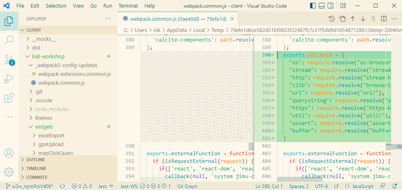Viewport: 402px width, 190px height.
Task: Expand the .git folder
Action: pyautogui.click(x=68, y=91)
